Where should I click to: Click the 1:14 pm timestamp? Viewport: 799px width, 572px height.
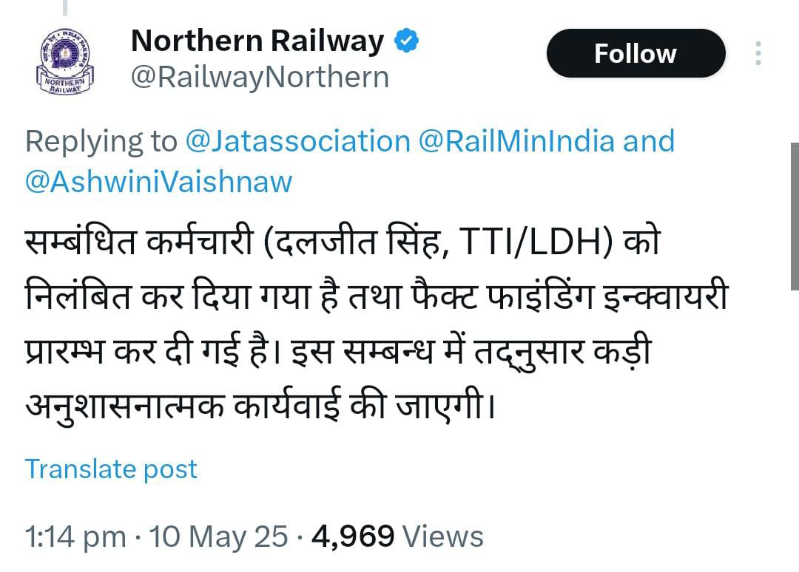coord(75,537)
